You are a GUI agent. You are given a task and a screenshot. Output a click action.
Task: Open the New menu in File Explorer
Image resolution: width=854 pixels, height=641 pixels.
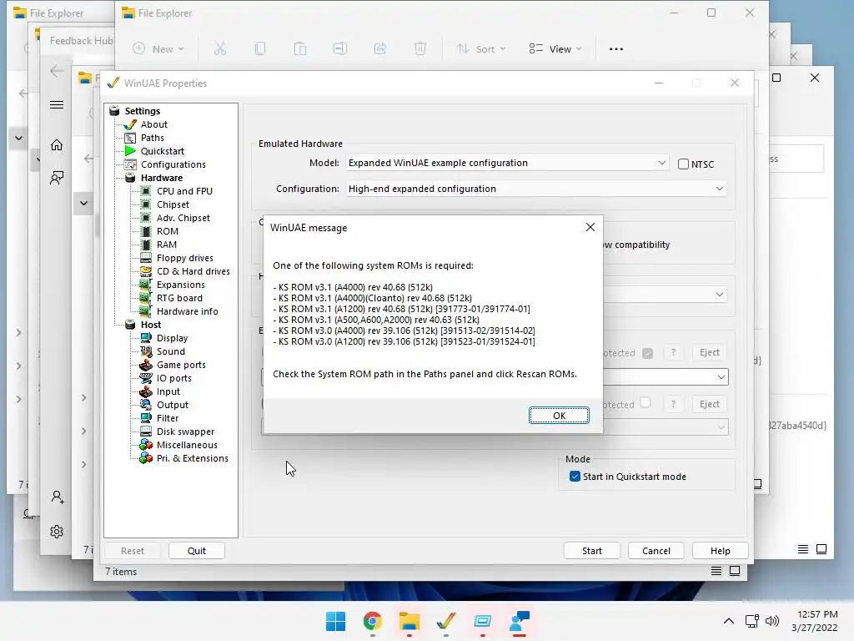pyautogui.click(x=158, y=49)
